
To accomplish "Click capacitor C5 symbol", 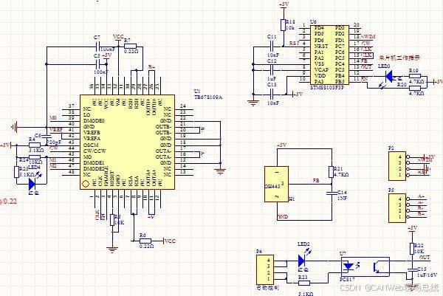I will click(97, 64).
